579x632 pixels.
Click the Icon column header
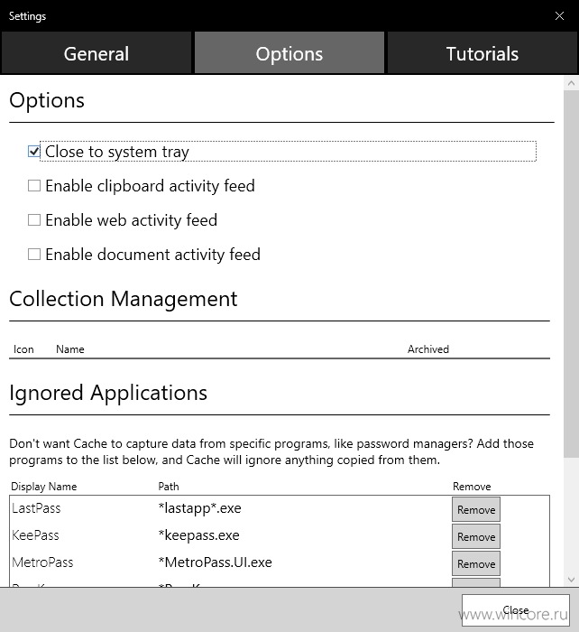[23, 349]
